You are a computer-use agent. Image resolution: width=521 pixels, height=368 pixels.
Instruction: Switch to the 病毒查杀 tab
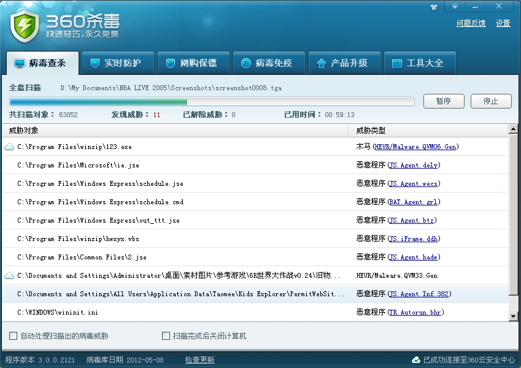[x=42, y=63]
